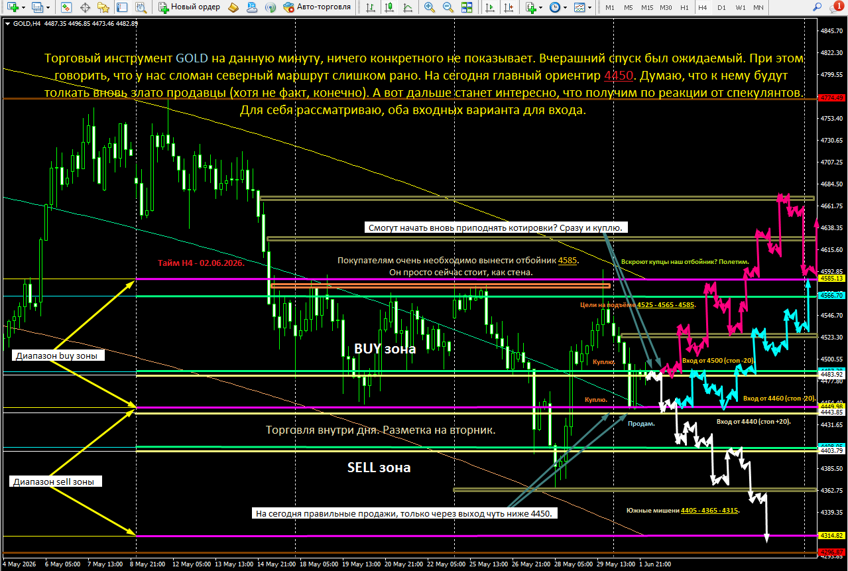Click the Signals broadcast icon
The height and width of the screenshot is (571, 848).
[x=270, y=7]
